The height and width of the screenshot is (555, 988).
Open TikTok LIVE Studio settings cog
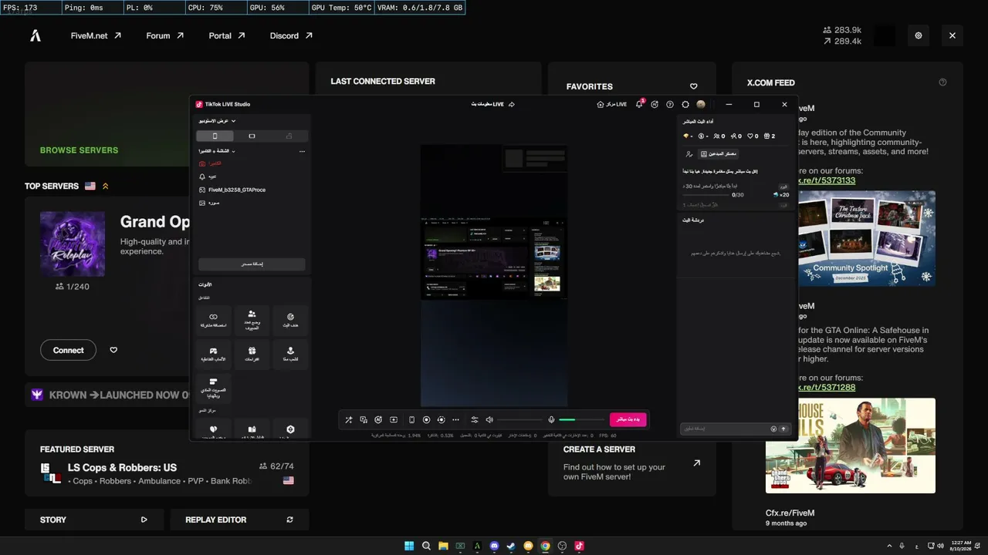tap(685, 104)
